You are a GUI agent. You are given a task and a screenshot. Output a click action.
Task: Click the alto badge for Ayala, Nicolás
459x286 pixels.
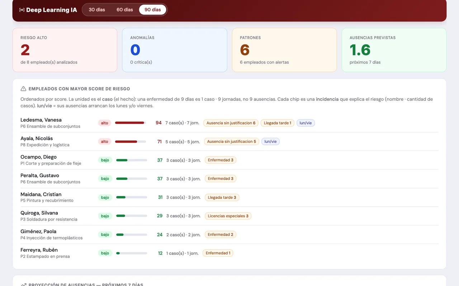coord(104,142)
